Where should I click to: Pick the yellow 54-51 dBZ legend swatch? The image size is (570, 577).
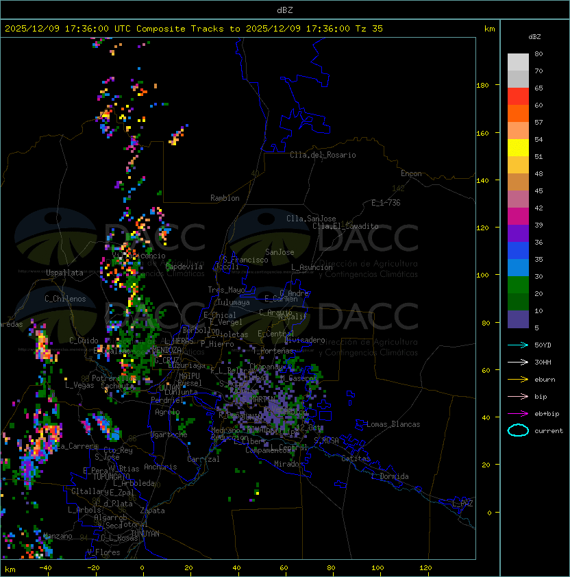coord(518,148)
